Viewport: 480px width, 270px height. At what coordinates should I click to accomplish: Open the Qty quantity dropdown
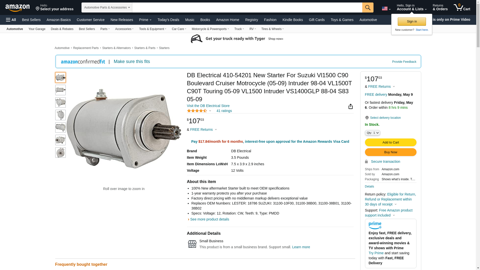[372, 133]
